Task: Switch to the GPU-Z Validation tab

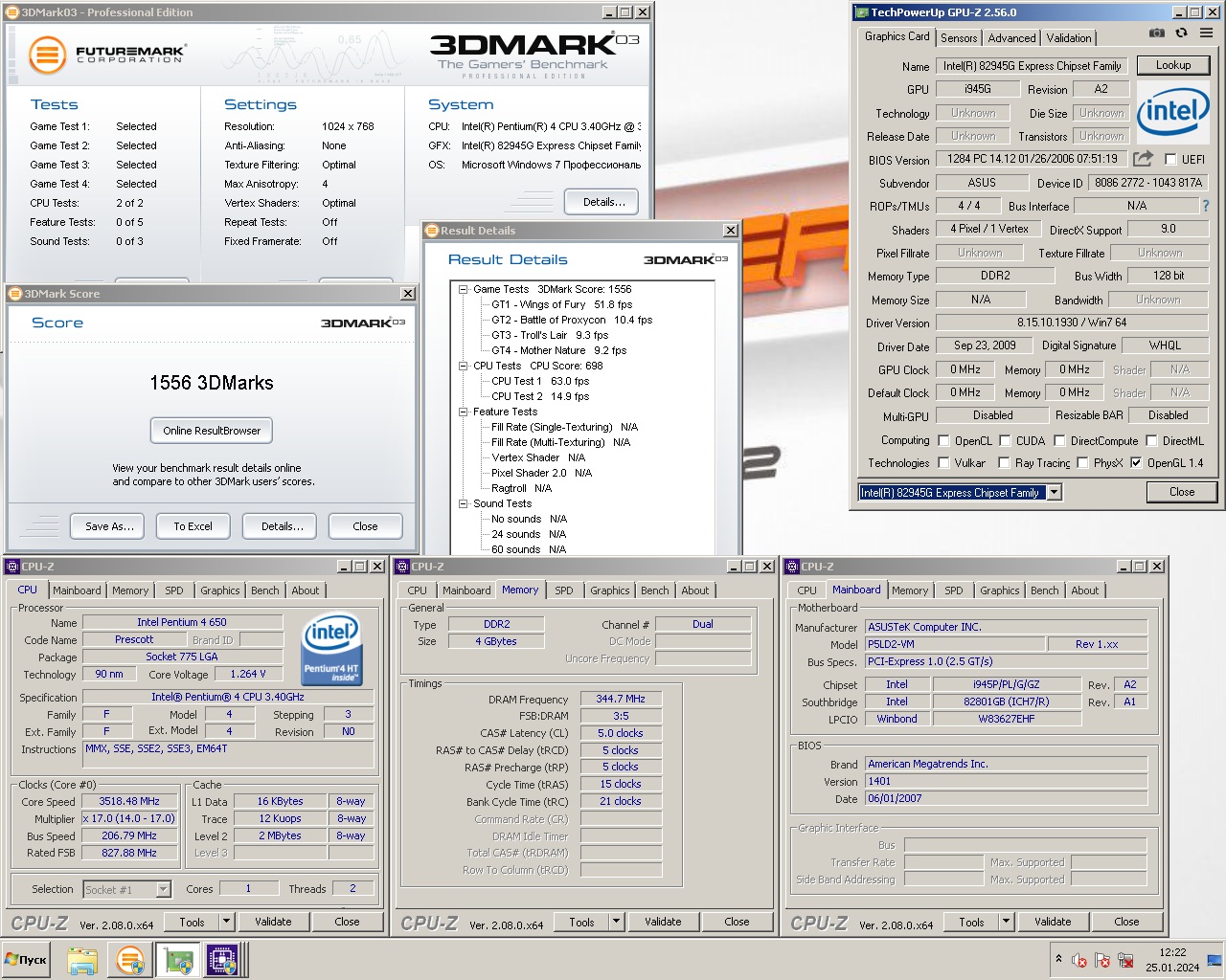Action: point(1068,38)
